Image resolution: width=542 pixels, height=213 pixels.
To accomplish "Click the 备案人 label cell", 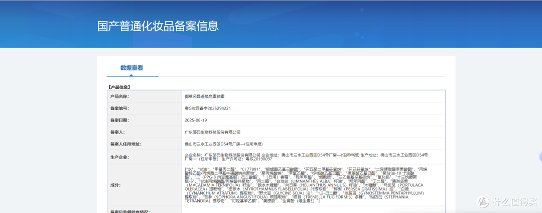I will tap(144, 132).
